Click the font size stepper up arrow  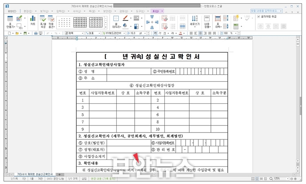(149, 32)
